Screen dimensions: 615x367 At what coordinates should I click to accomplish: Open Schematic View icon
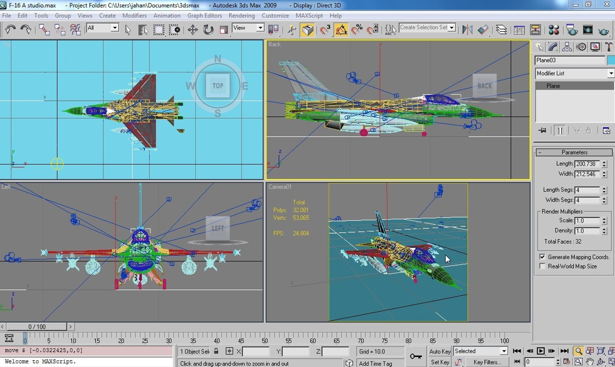click(535, 30)
